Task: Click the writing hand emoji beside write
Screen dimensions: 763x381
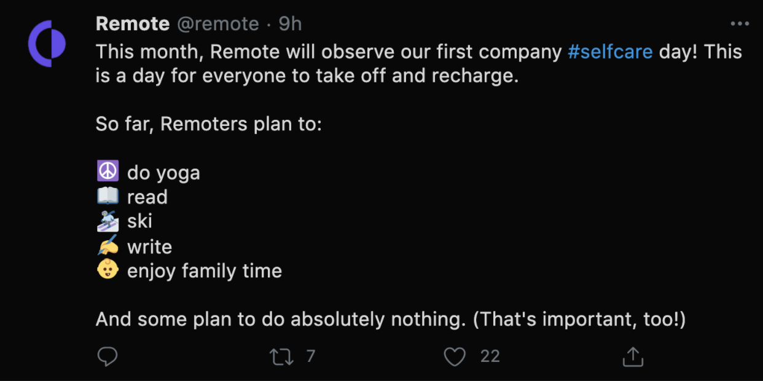Action: (x=108, y=246)
